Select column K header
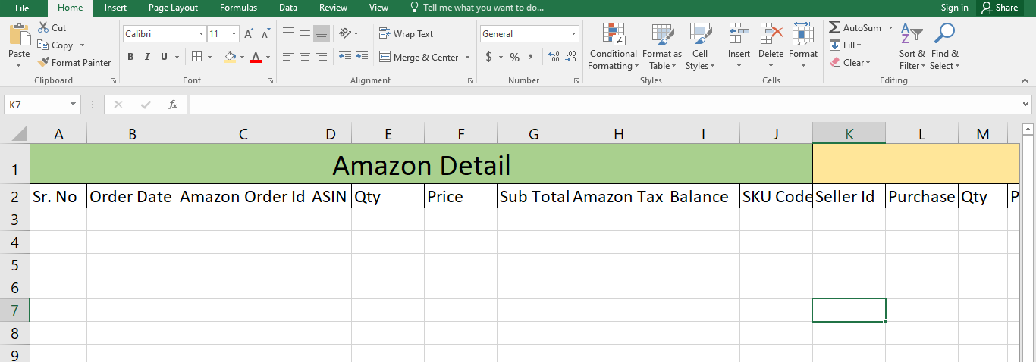The image size is (1036, 362). (x=849, y=134)
